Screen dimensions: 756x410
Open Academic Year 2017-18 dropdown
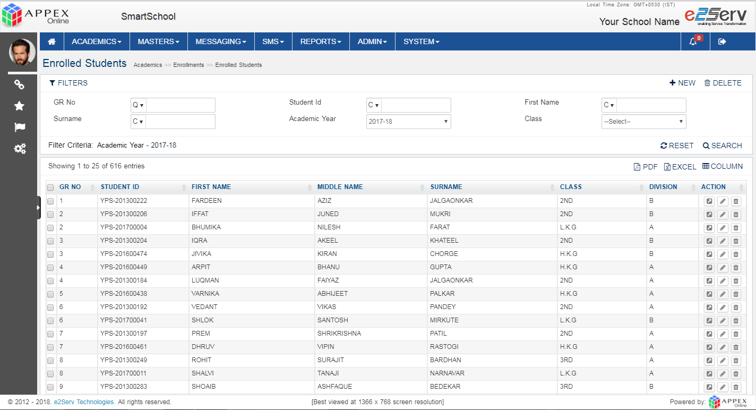(x=409, y=122)
